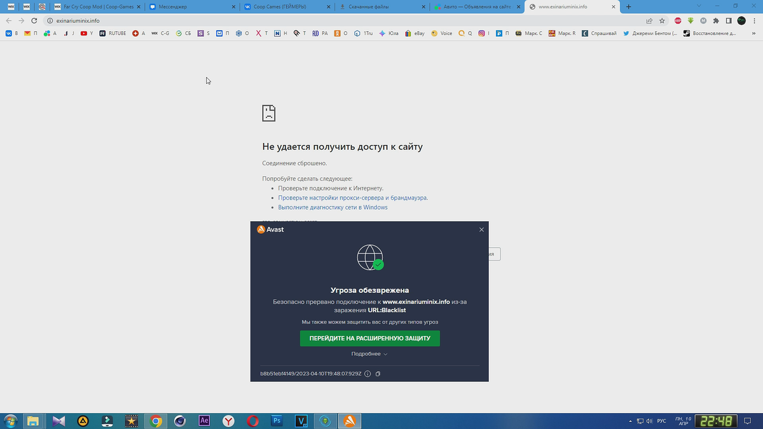Click the share page icon in address bar

coord(649,20)
